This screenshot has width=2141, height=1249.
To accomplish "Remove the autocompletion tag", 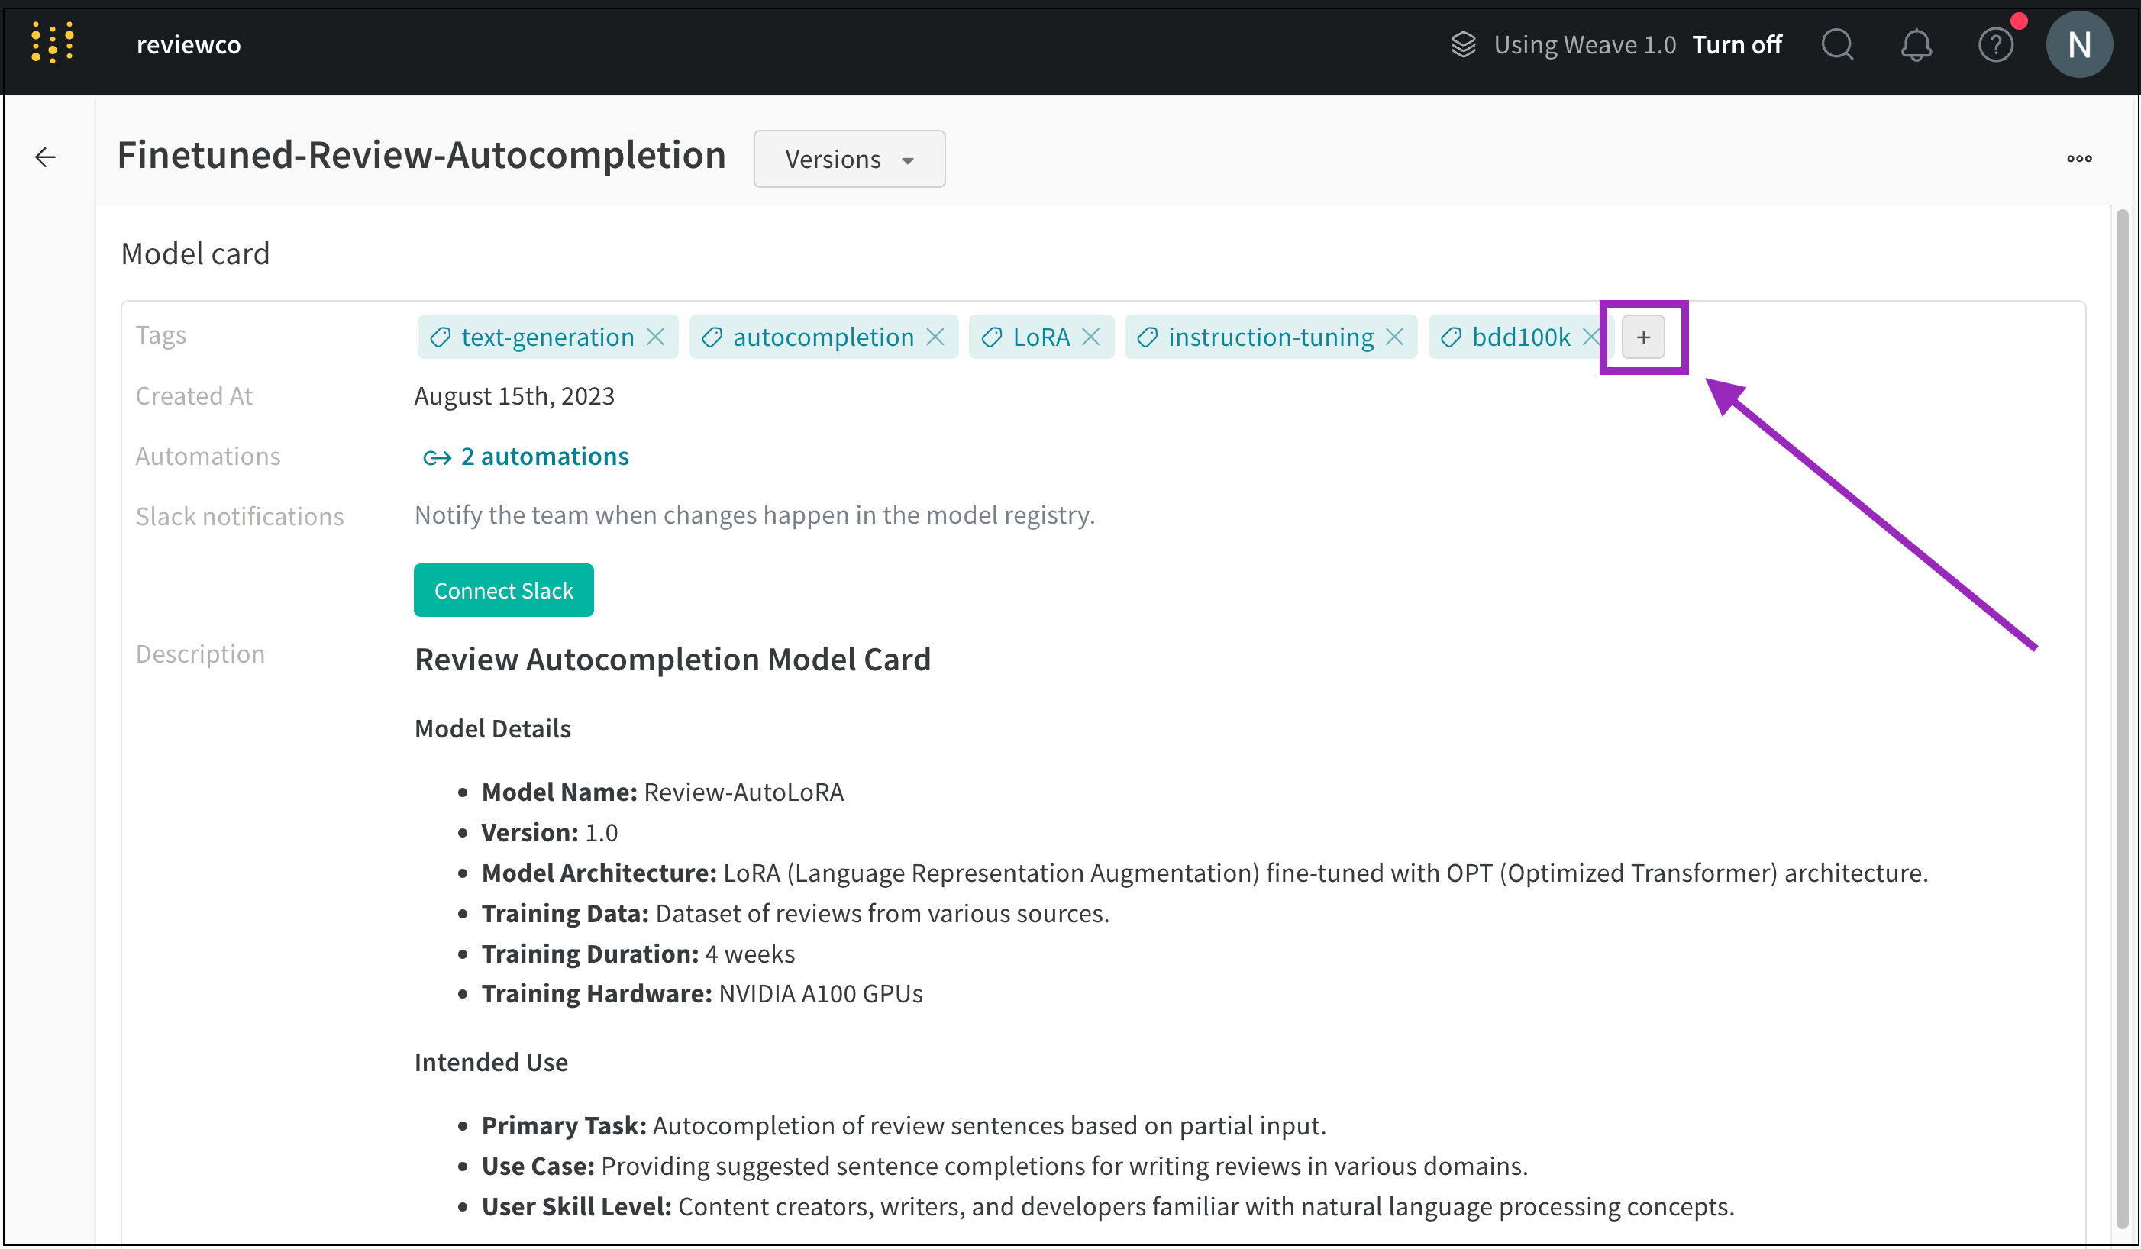I will coord(935,337).
